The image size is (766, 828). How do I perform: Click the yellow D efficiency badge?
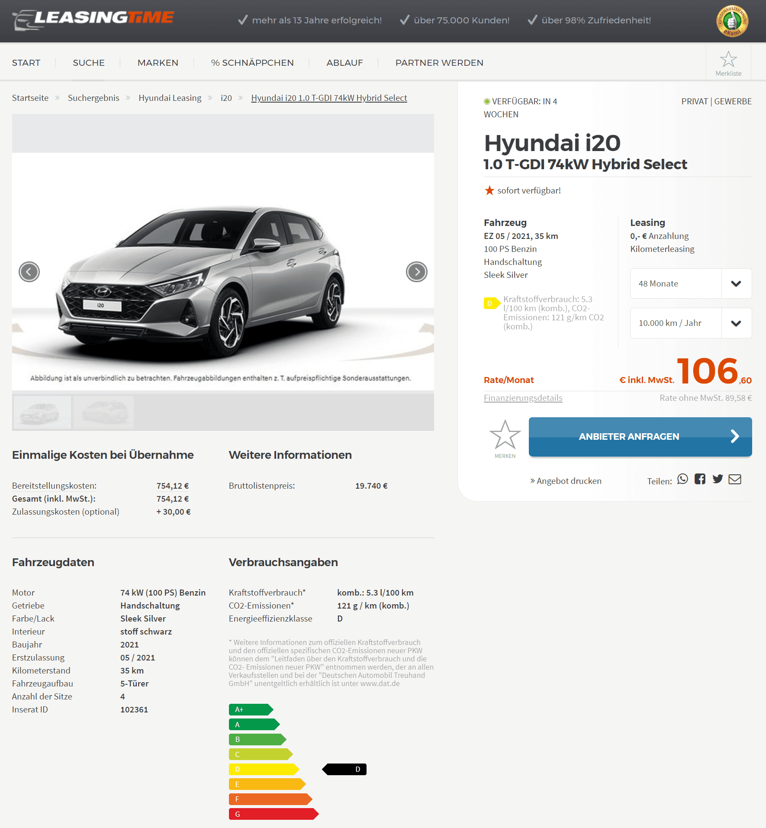pyautogui.click(x=492, y=303)
